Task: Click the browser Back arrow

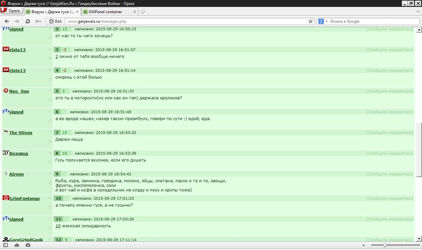Action: coord(7,21)
